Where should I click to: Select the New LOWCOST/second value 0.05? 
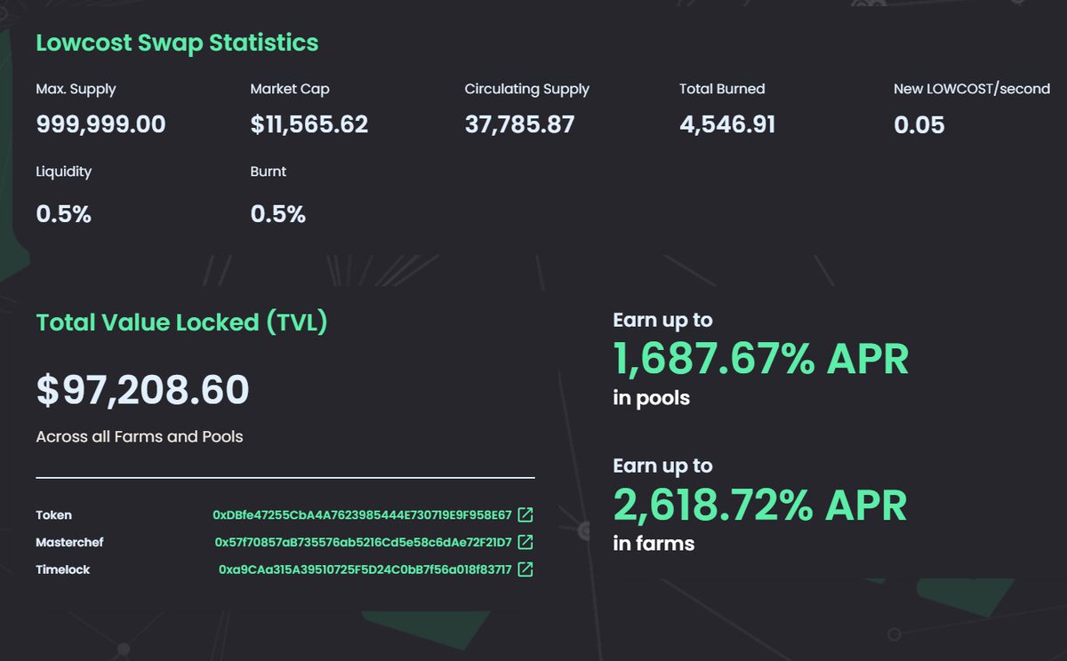[919, 124]
